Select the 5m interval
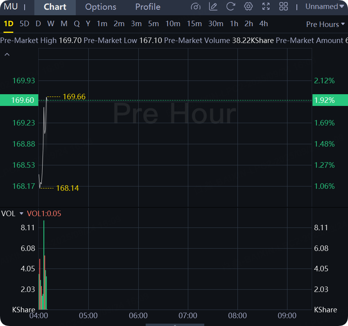Image resolution: width=348 pixels, height=326 pixels. tap(153, 23)
